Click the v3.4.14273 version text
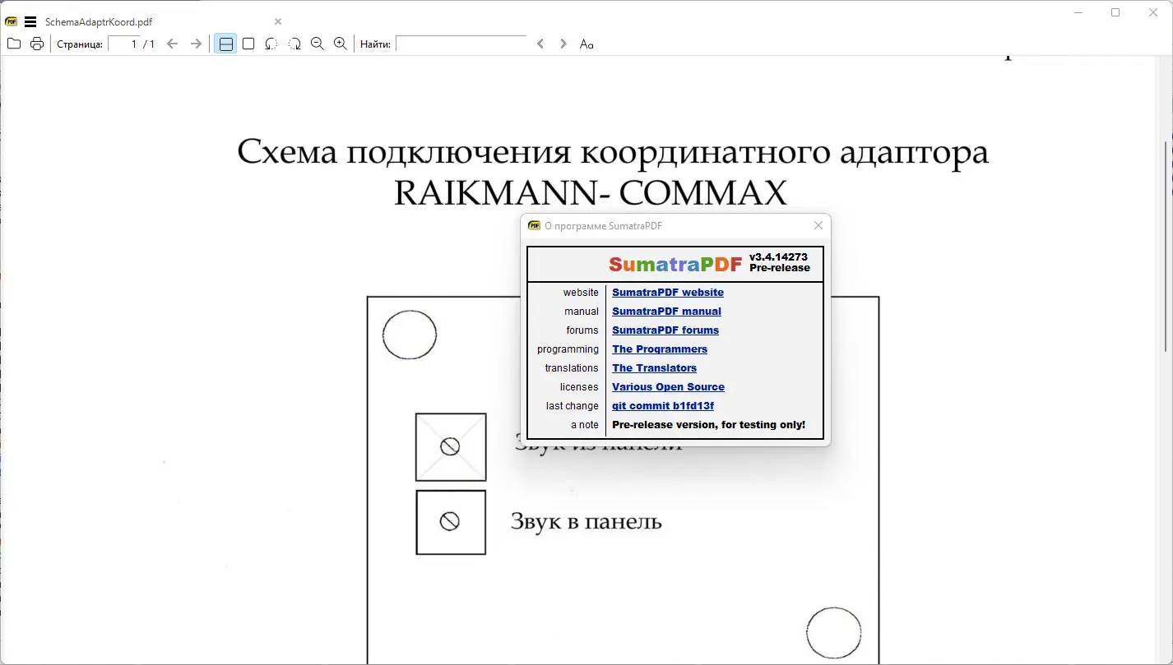1173x665 pixels. coord(778,257)
